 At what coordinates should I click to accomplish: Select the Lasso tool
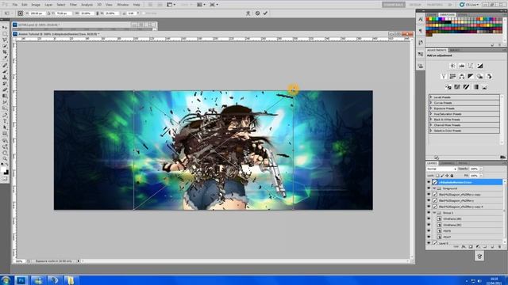[5, 40]
